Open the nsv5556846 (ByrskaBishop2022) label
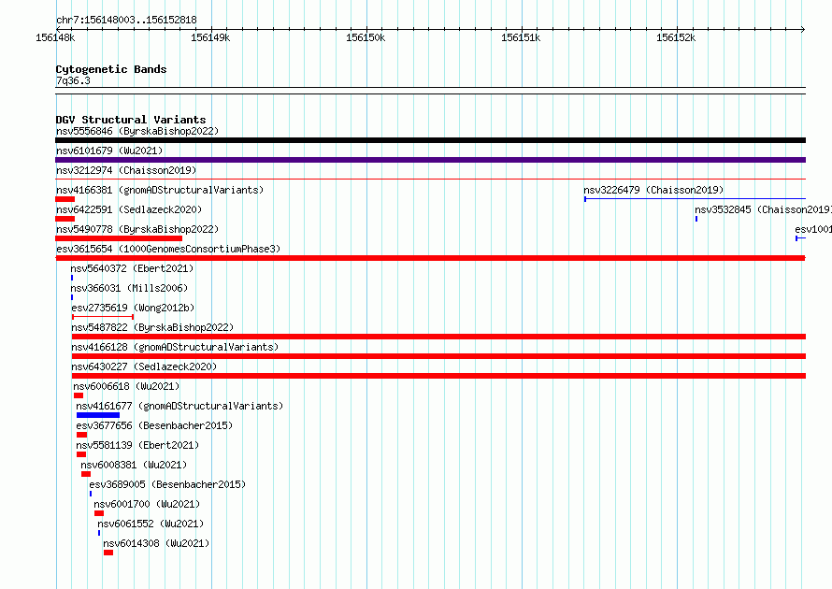 pyautogui.click(x=137, y=131)
